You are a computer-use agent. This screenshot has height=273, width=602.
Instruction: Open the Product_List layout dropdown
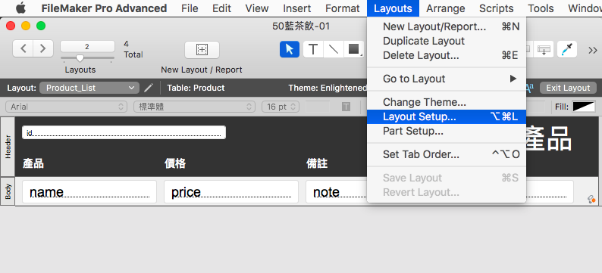pyautogui.click(x=89, y=88)
